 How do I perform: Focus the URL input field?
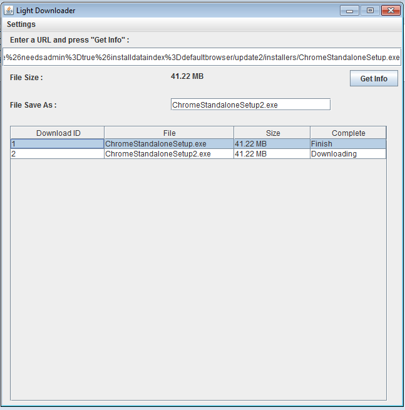click(202, 57)
